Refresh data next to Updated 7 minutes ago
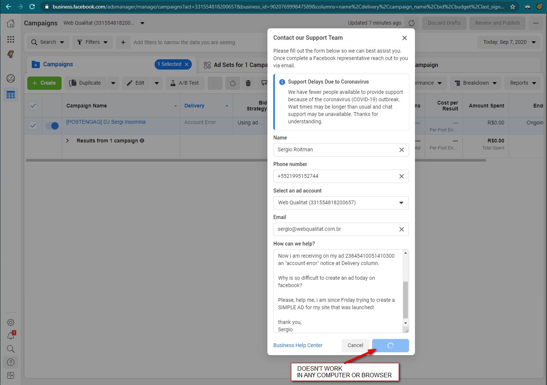Screen dimensions: 547x385 pyautogui.click(x=412, y=23)
